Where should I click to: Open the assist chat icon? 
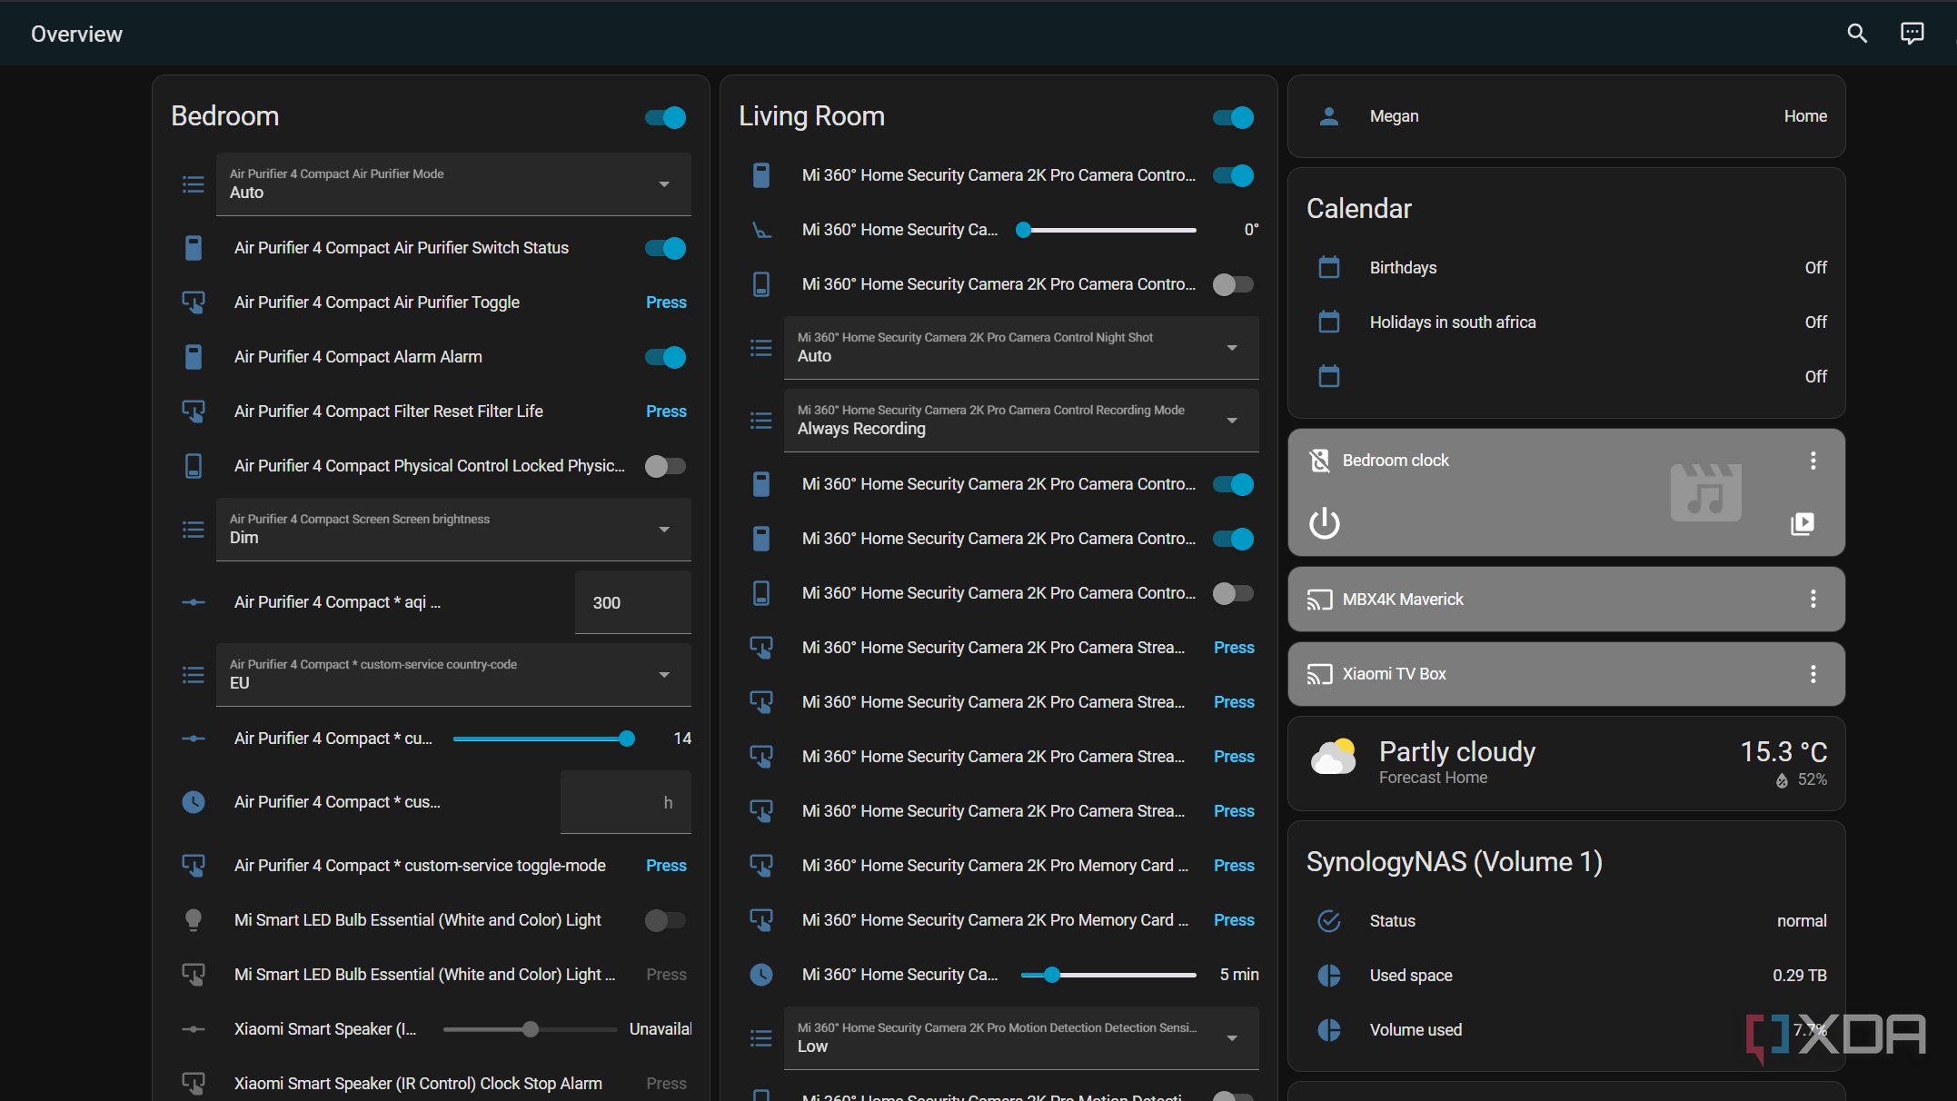click(1912, 34)
